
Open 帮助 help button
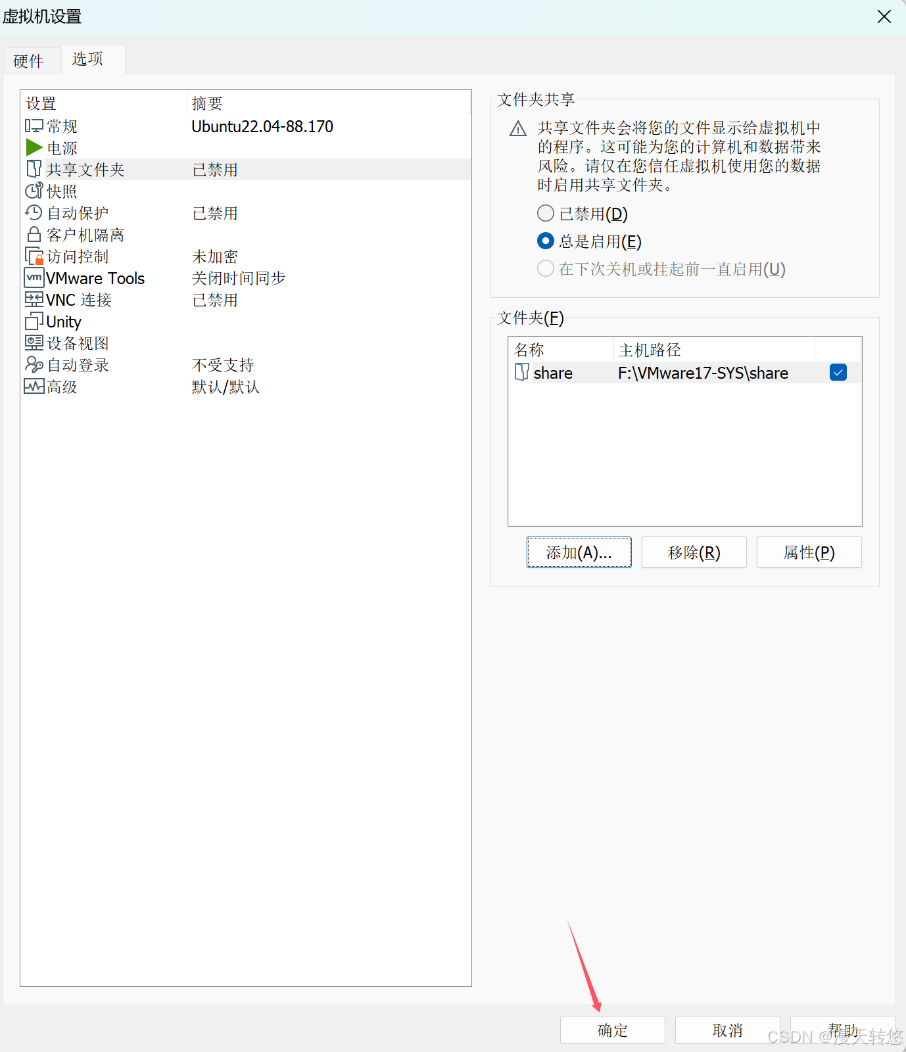843,1030
